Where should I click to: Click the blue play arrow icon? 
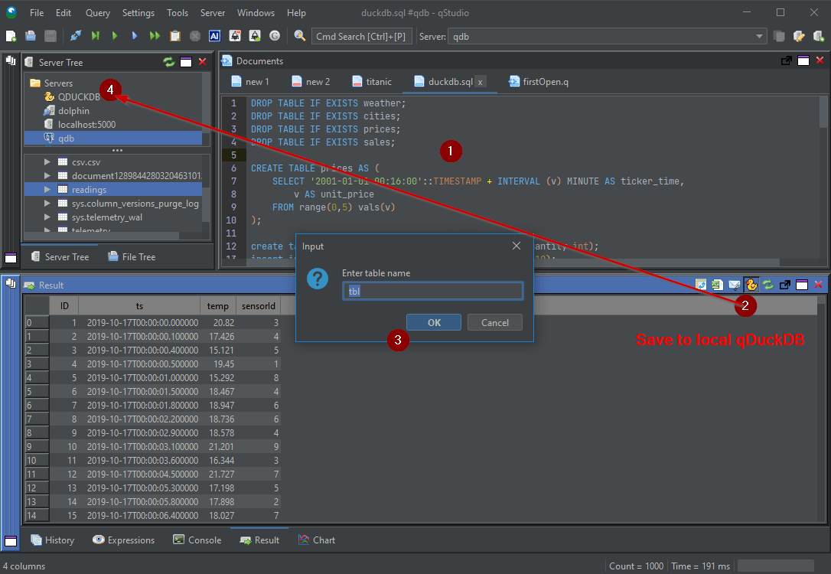(x=134, y=36)
